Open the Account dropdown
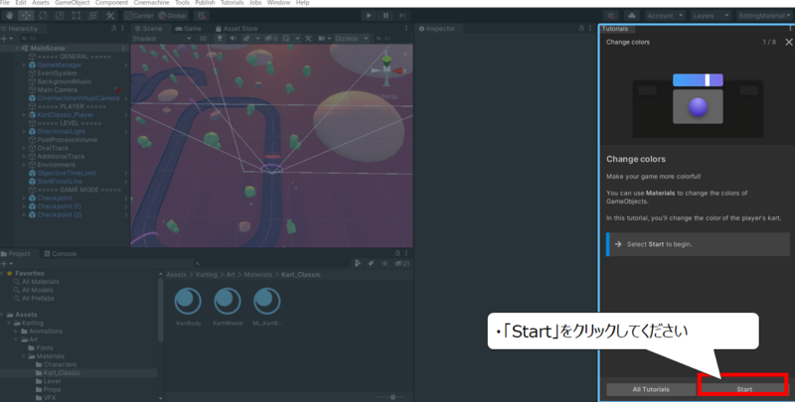 pos(665,16)
